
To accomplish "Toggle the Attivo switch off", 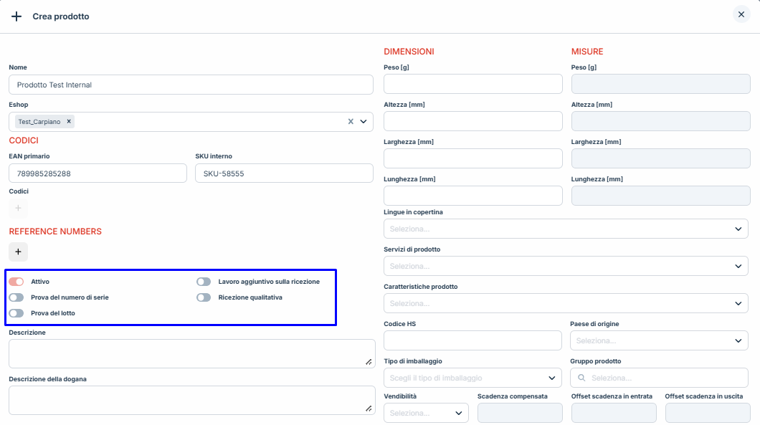I will click(16, 282).
